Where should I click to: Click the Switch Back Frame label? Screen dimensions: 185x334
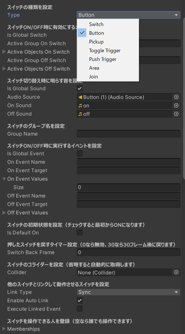pos(31,252)
